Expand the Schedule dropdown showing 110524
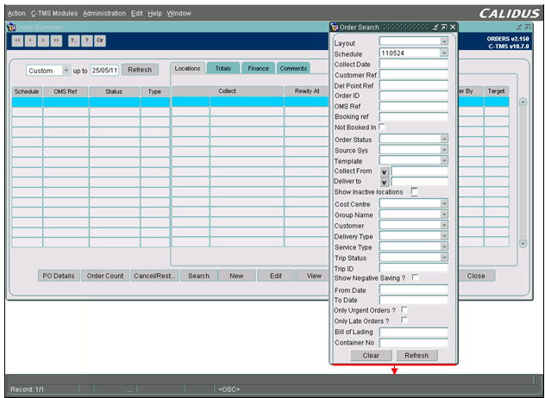 click(444, 53)
